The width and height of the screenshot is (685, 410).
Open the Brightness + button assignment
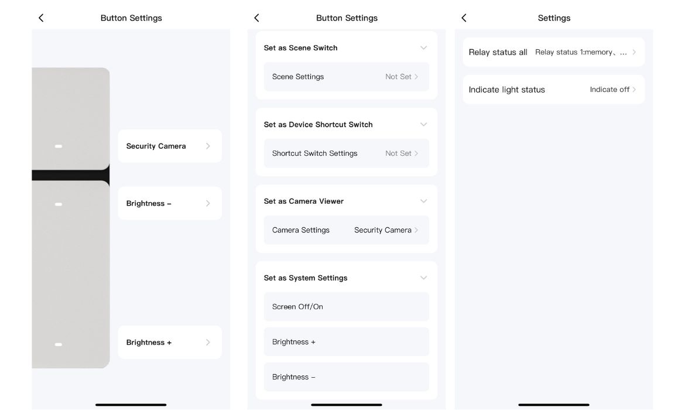click(169, 342)
